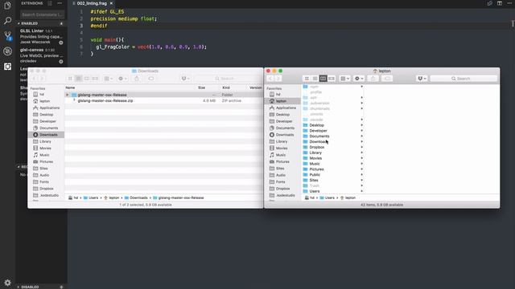The width and height of the screenshot is (515, 289).
Task: Select the Desktop folder in lepton column
Action: click(x=332, y=125)
